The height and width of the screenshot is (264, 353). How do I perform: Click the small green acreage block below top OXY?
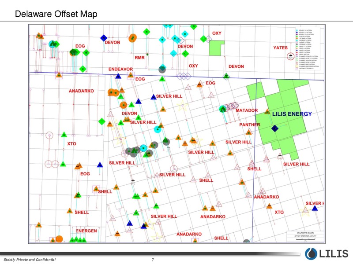216,48
